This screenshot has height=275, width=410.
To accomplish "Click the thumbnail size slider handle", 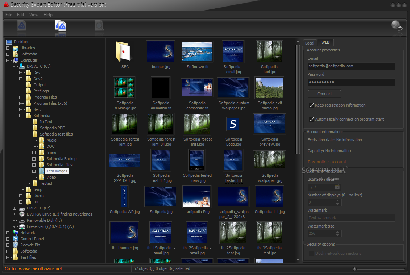I will (355, 269).
